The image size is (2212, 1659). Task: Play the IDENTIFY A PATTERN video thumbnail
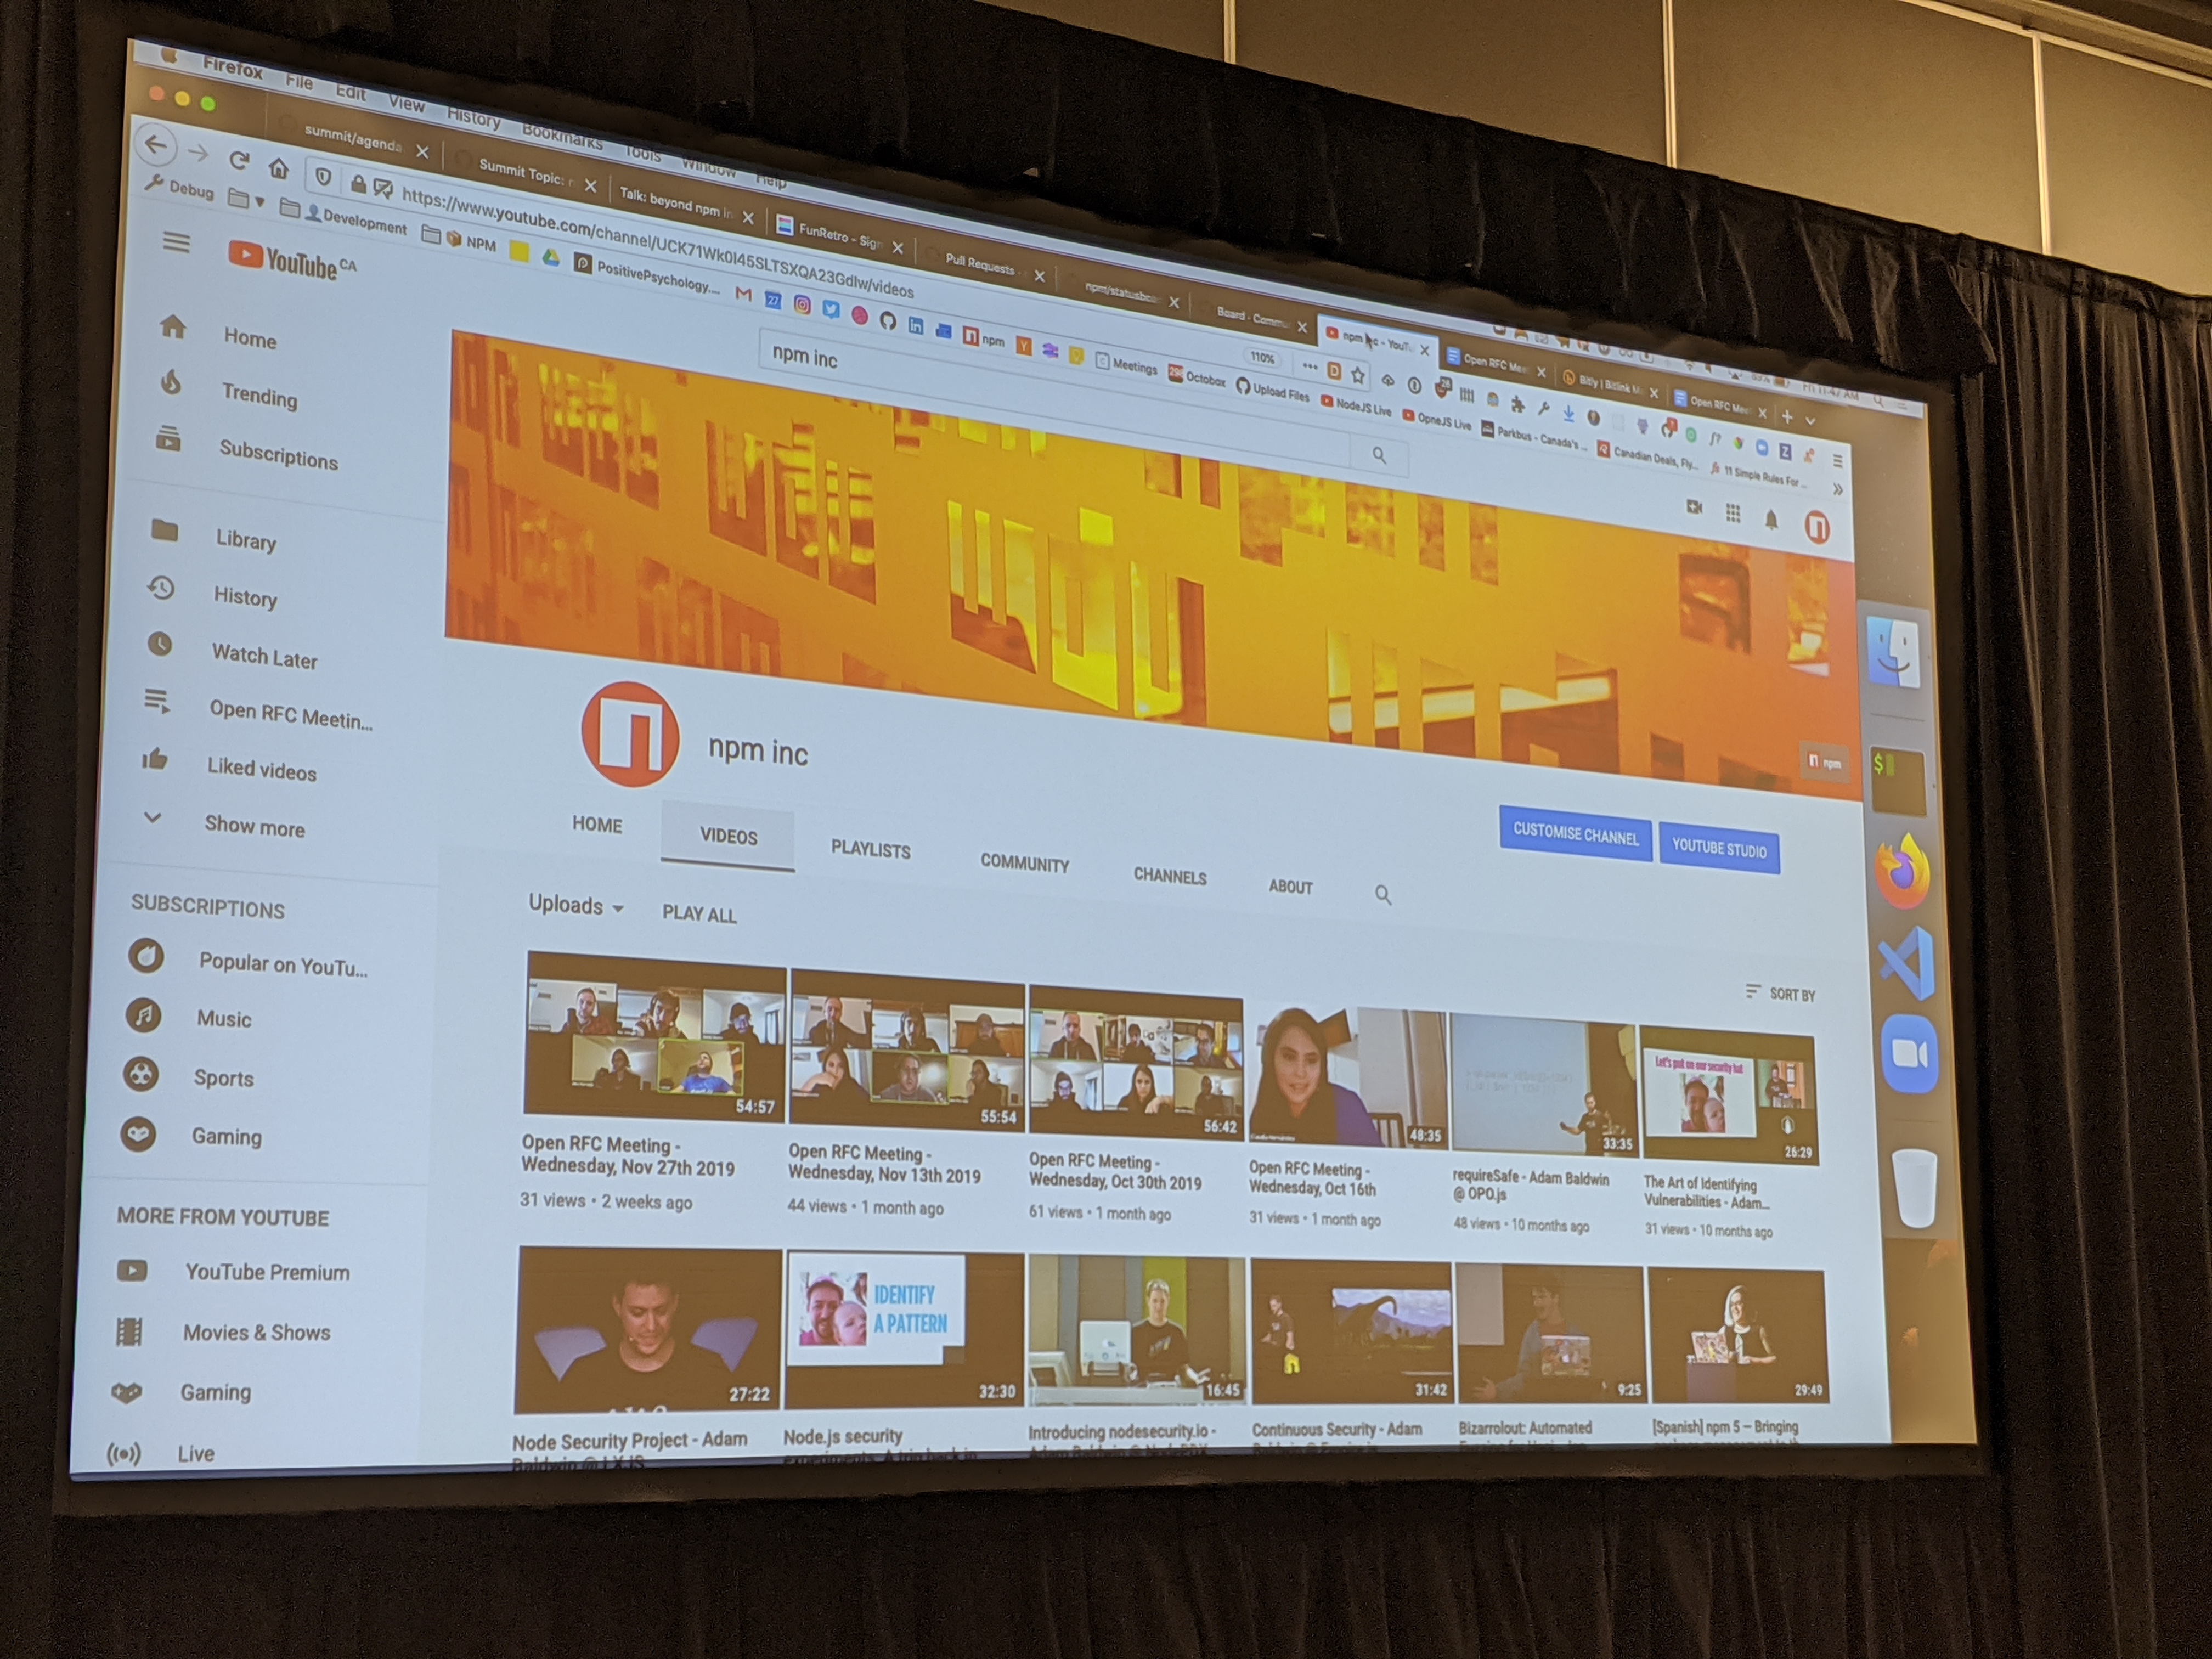[x=904, y=1329]
